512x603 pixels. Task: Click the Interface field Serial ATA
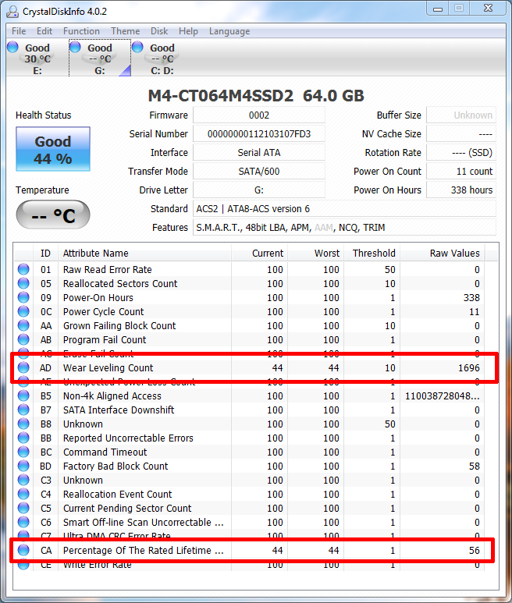click(x=259, y=153)
